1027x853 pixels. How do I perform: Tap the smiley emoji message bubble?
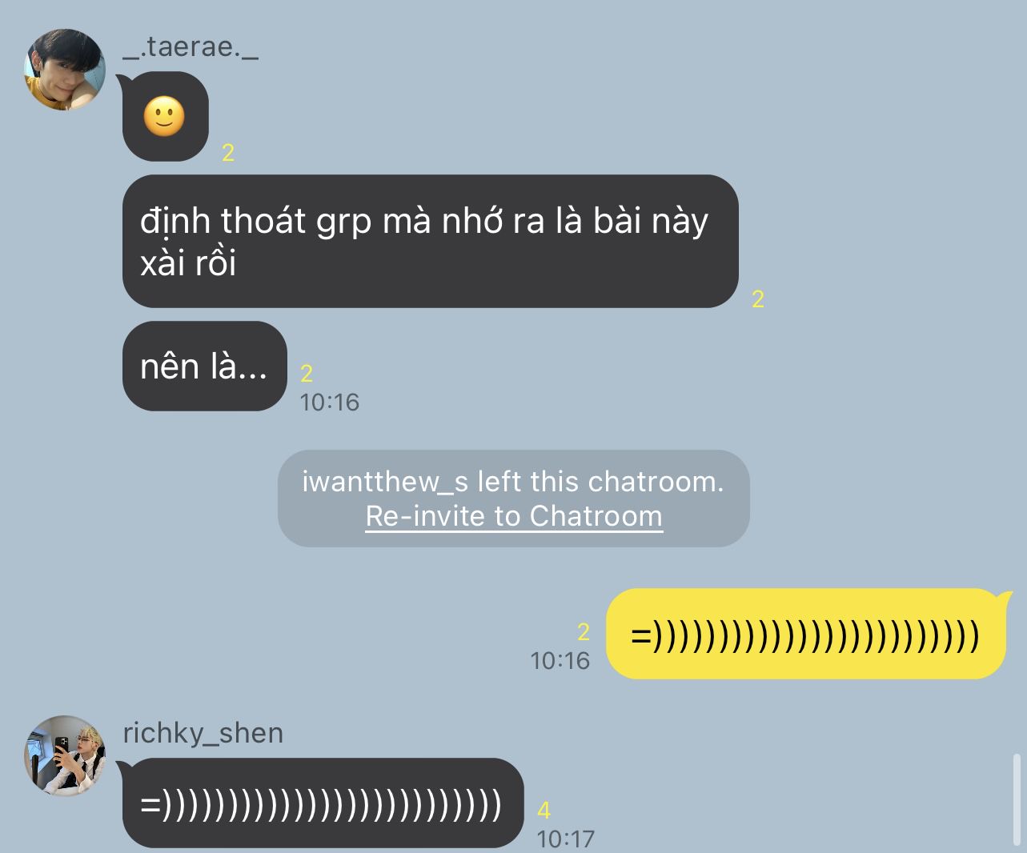point(165,117)
